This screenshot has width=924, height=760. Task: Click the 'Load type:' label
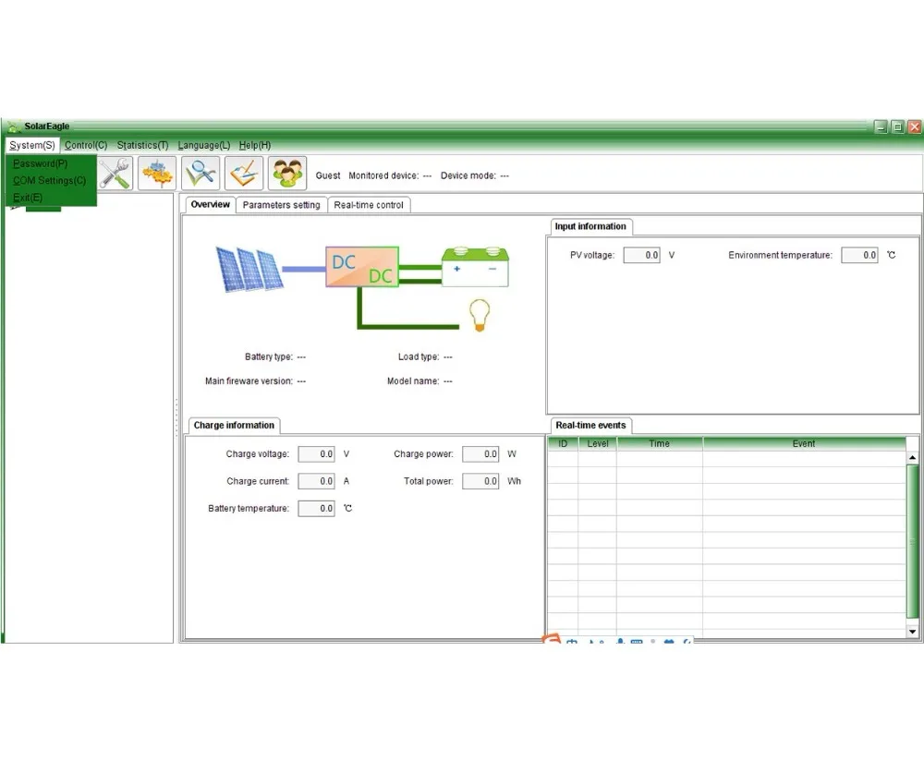[419, 357]
